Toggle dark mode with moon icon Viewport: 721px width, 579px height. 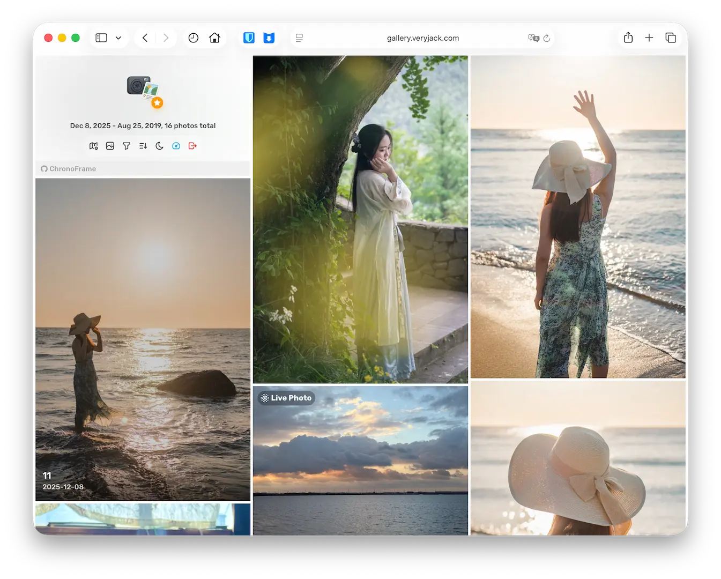[x=159, y=146]
